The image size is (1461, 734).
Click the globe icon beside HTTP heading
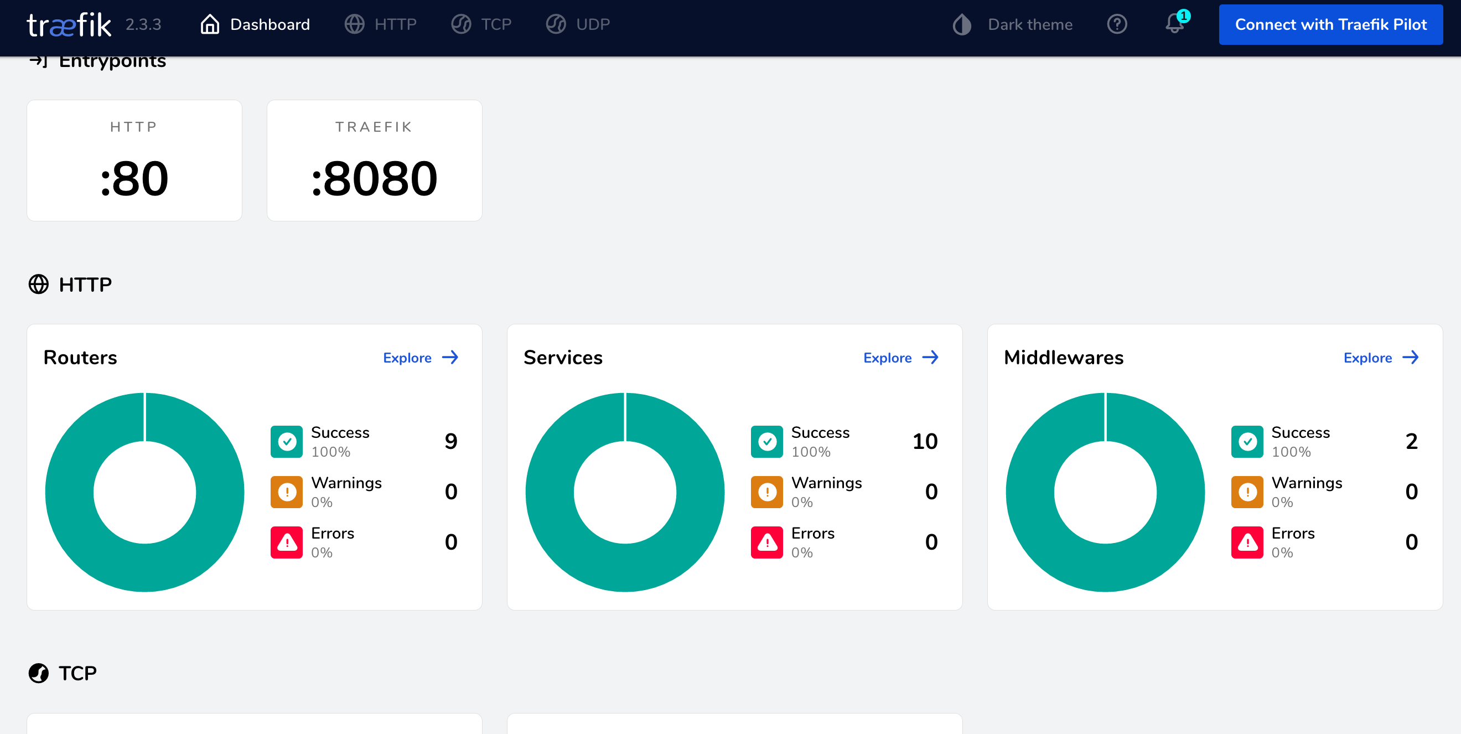(39, 284)
